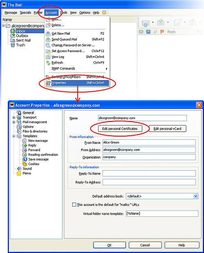This screenshot has height=253, width=204.
Task: Click the From Name field
Action: point(149,143)
